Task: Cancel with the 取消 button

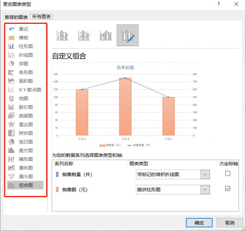Action: point(230,223)
